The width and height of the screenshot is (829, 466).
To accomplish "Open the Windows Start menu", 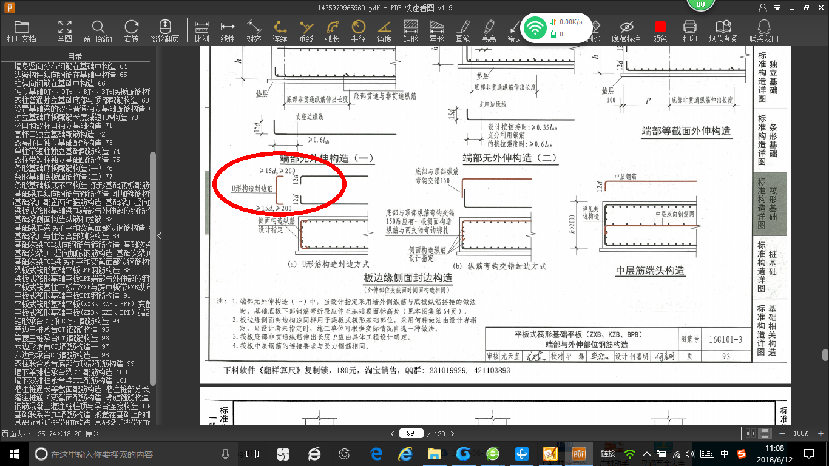I will (x=14, y=453).
